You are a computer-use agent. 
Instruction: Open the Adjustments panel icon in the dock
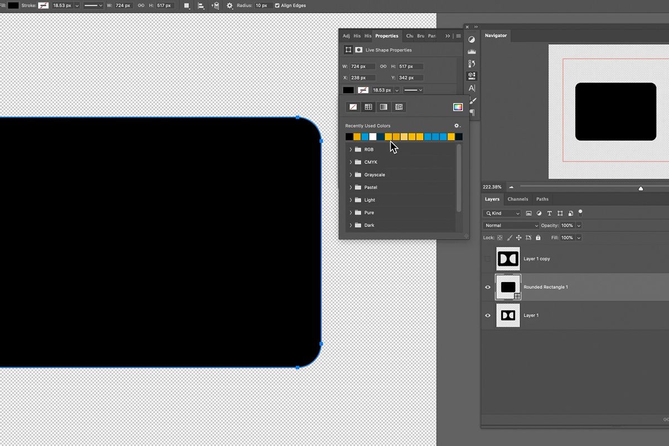click(x=472, y=40)
